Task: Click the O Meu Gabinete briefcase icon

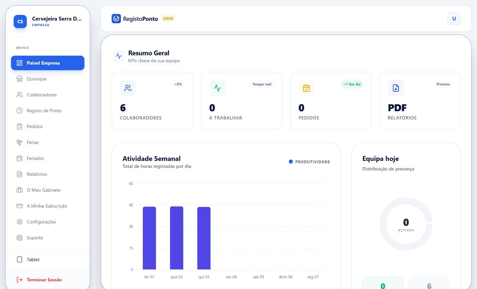Action: coord(19,190)
